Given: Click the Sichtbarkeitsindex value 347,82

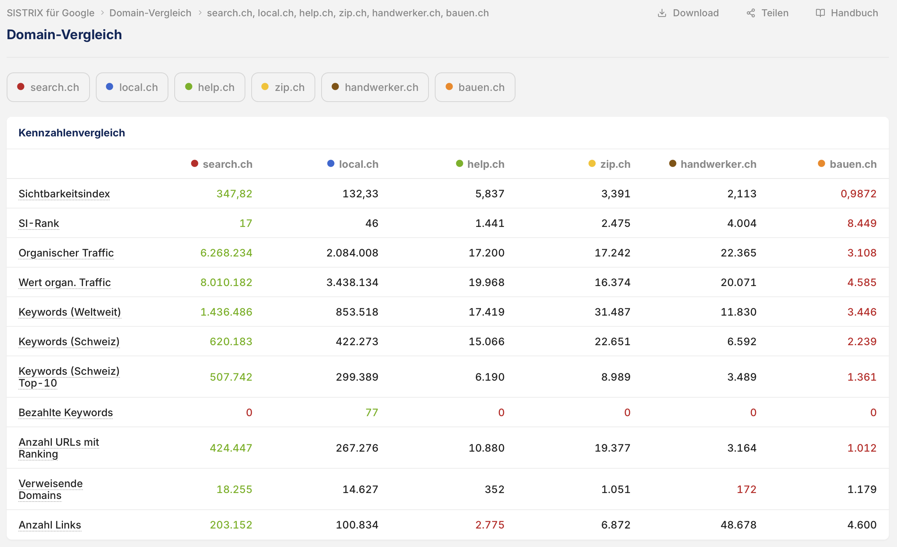Looking at the screenshot, I should point(234,194).
